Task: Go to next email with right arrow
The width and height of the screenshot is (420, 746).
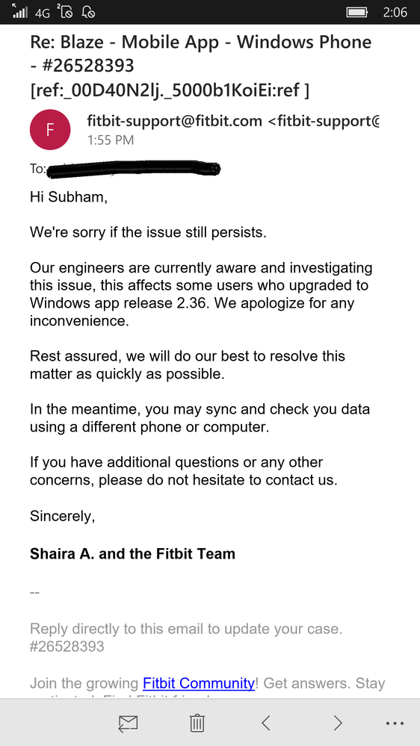Action: 338,723
